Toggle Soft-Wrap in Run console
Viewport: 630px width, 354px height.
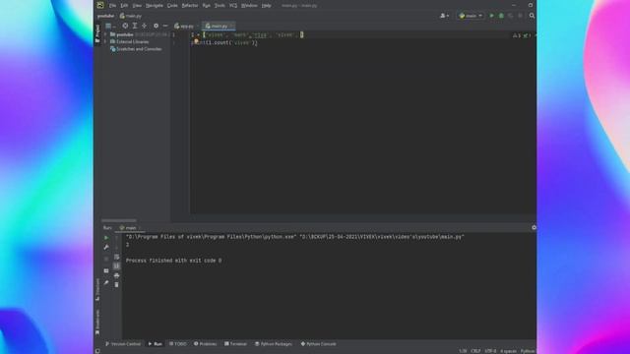[116, 257]
